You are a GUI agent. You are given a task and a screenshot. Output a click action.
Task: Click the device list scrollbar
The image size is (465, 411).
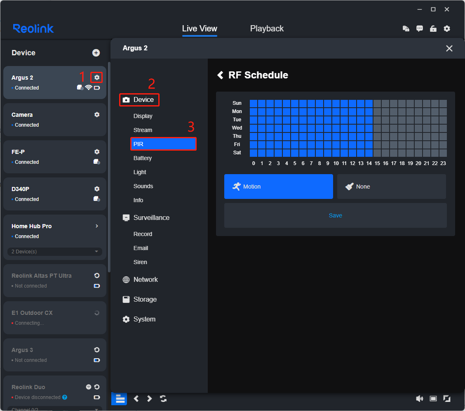109,168
